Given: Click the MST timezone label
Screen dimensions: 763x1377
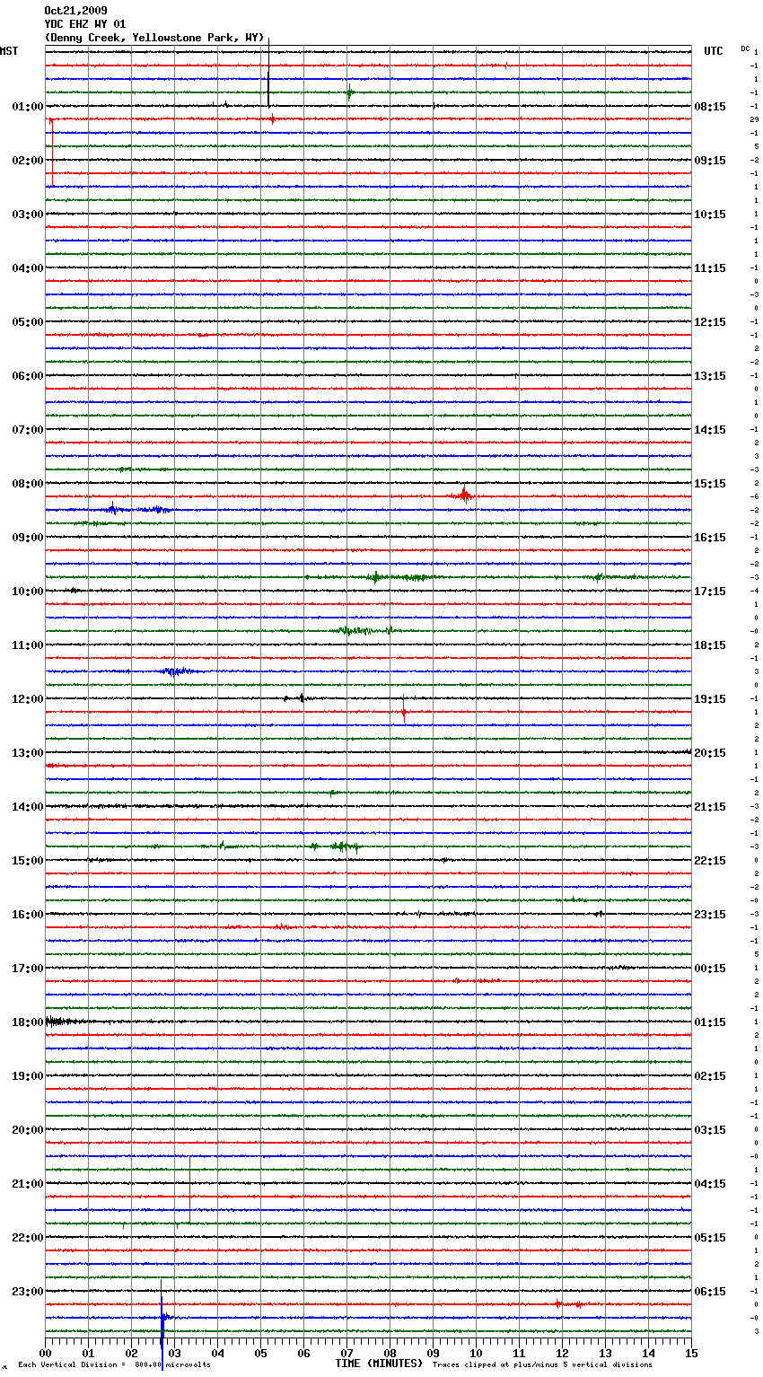Looking at the screenshot, I should point(9,51).
